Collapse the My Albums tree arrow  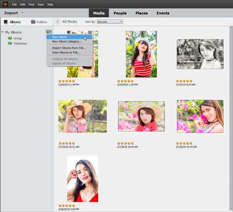pyautogui.click(x=3, y=32)
